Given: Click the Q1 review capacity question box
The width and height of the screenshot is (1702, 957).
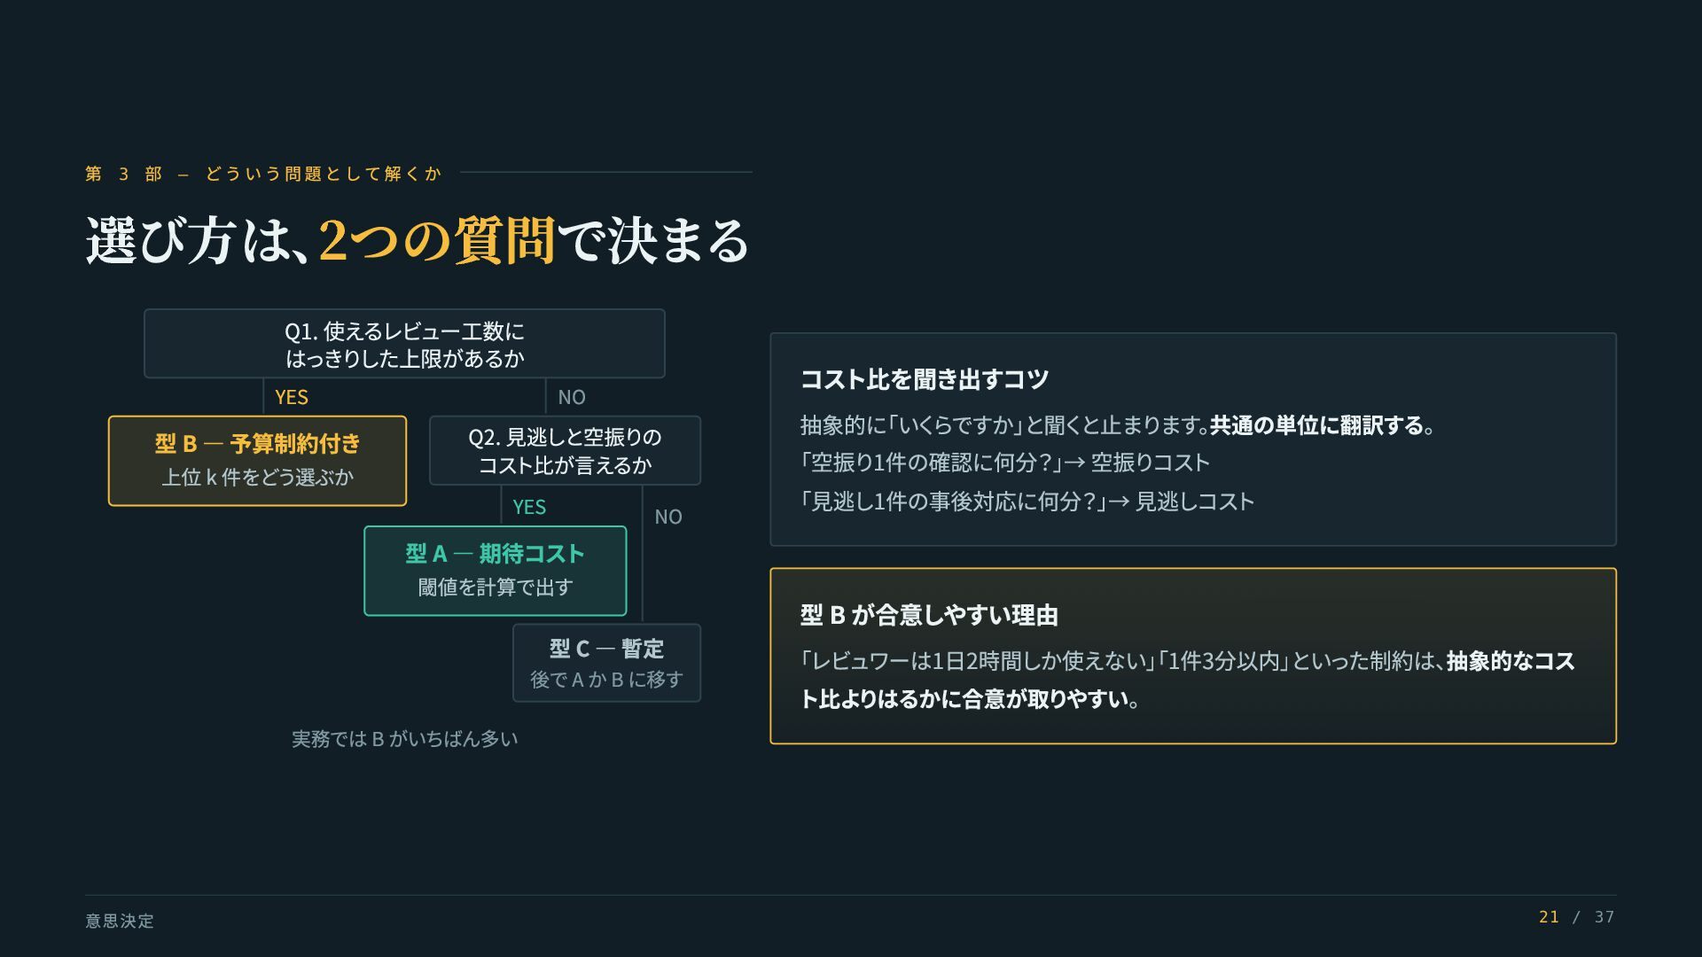Looking at the screenshot, I should coord(404,344).
